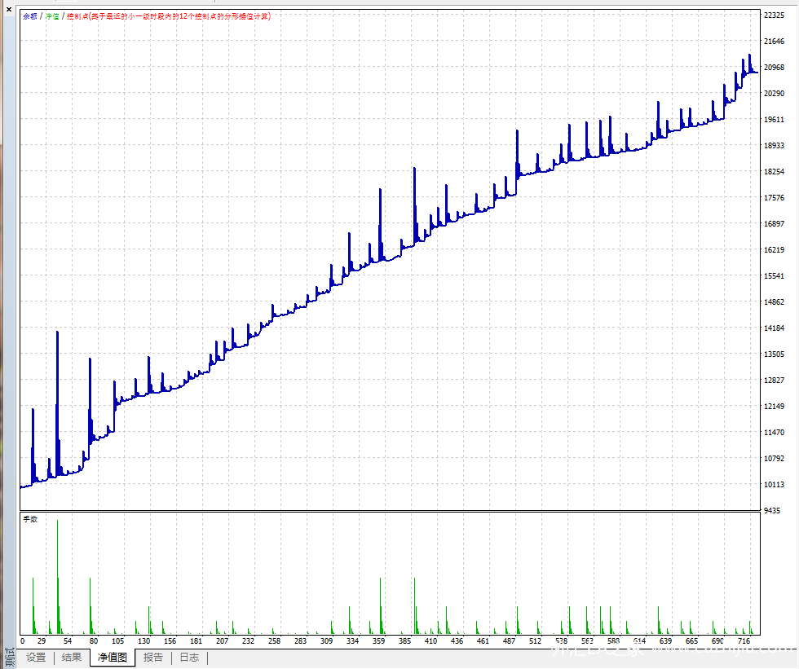Open the 结果 tab

click(72, 658)
